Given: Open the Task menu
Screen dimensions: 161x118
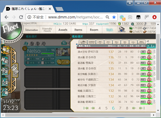Looking at the screenshot, I should pos(110,30).
